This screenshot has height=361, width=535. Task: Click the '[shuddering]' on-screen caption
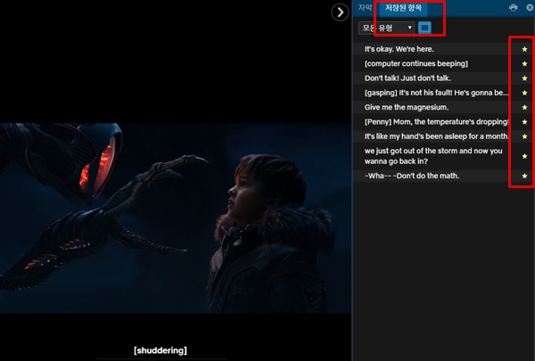point(160,350)
